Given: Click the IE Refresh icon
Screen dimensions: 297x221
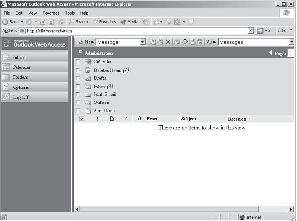Looking at the screenshot, I should pyautogui.click(x=51, y=22).
